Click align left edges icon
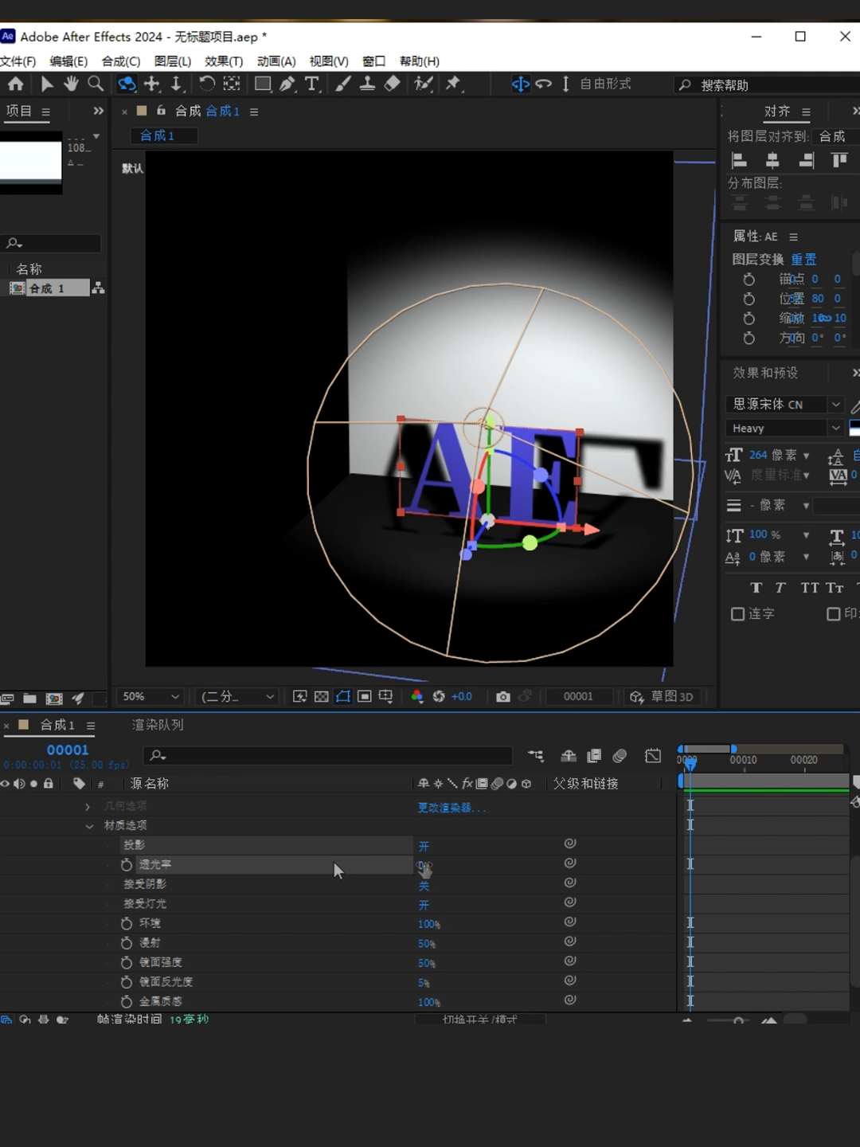 pos(739,160)
